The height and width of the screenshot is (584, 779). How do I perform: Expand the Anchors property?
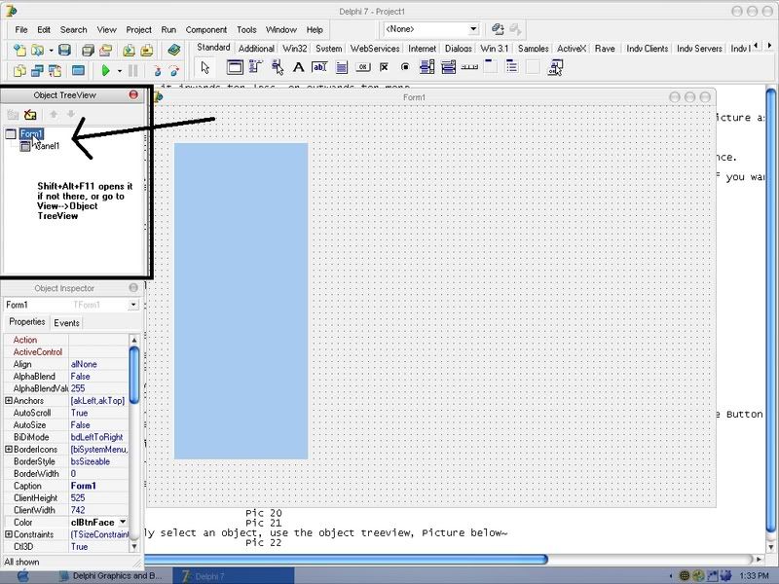click(9, 401)
